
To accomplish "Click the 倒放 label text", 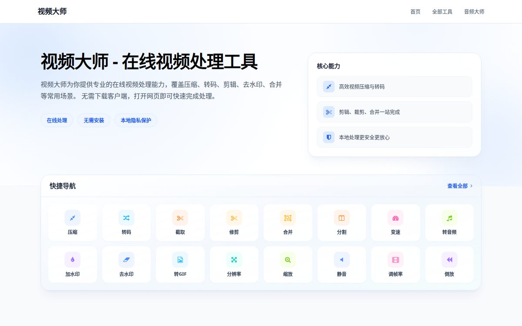I will point(449,274).
